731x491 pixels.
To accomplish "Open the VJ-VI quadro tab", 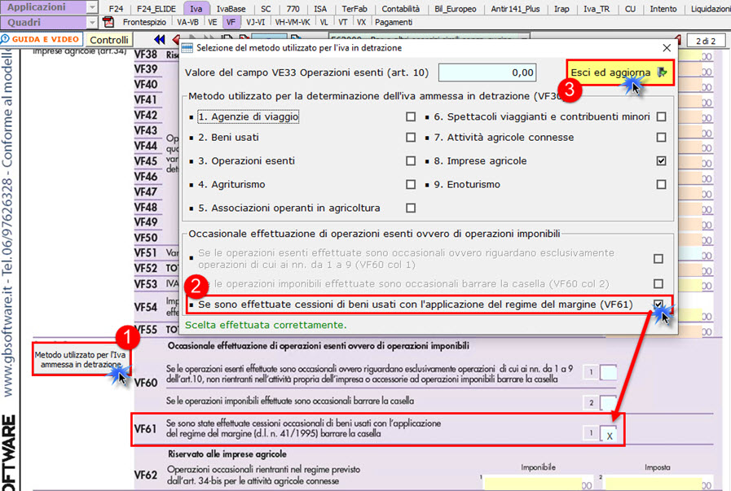I will pos(255,22).
